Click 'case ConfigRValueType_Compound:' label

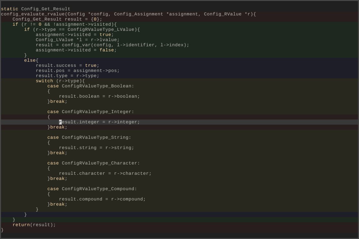click(x=92, y=189)
